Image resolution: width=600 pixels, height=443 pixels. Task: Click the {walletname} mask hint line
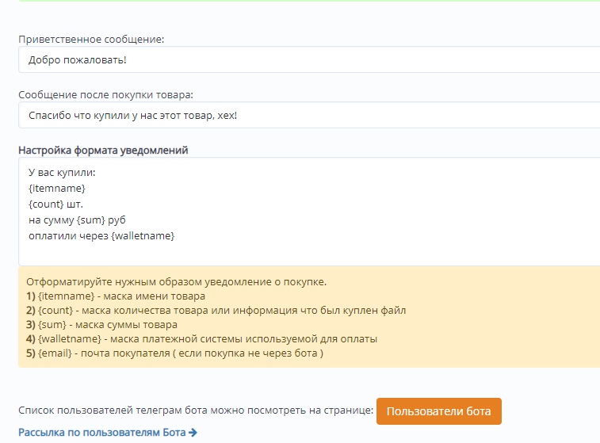[x=201, y=339]
